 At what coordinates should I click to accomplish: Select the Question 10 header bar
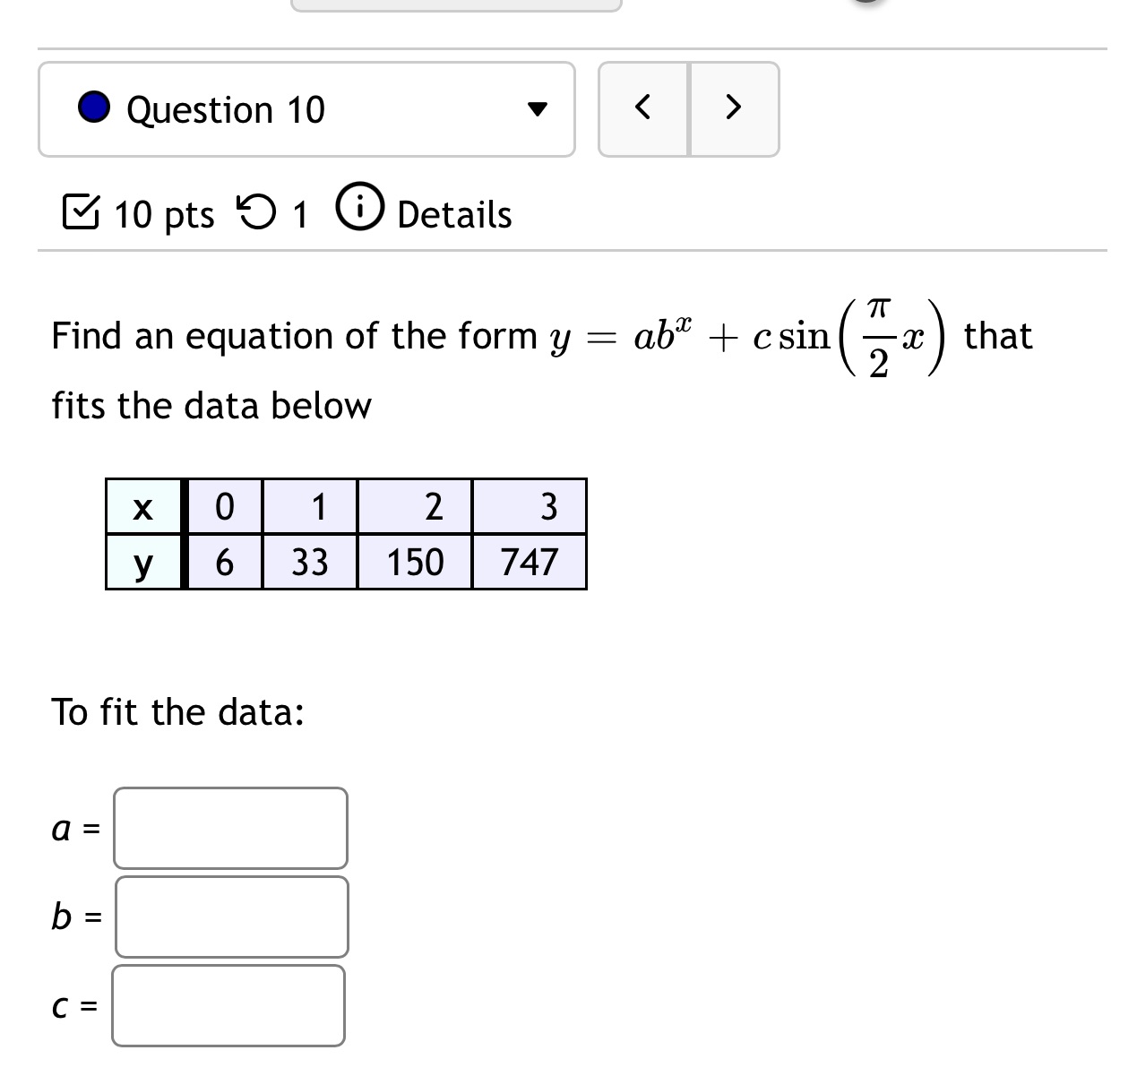[306, 109]
